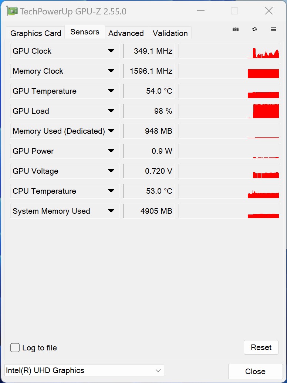Switch to the Advanced tab
This screenshot has width=287, height=383.
tap(126, 33)
